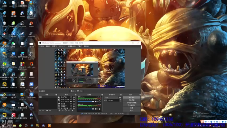Screen dimensions: 227x128
Task: Open the 帮助(H) menu in OBS
Action: (86, 46)
